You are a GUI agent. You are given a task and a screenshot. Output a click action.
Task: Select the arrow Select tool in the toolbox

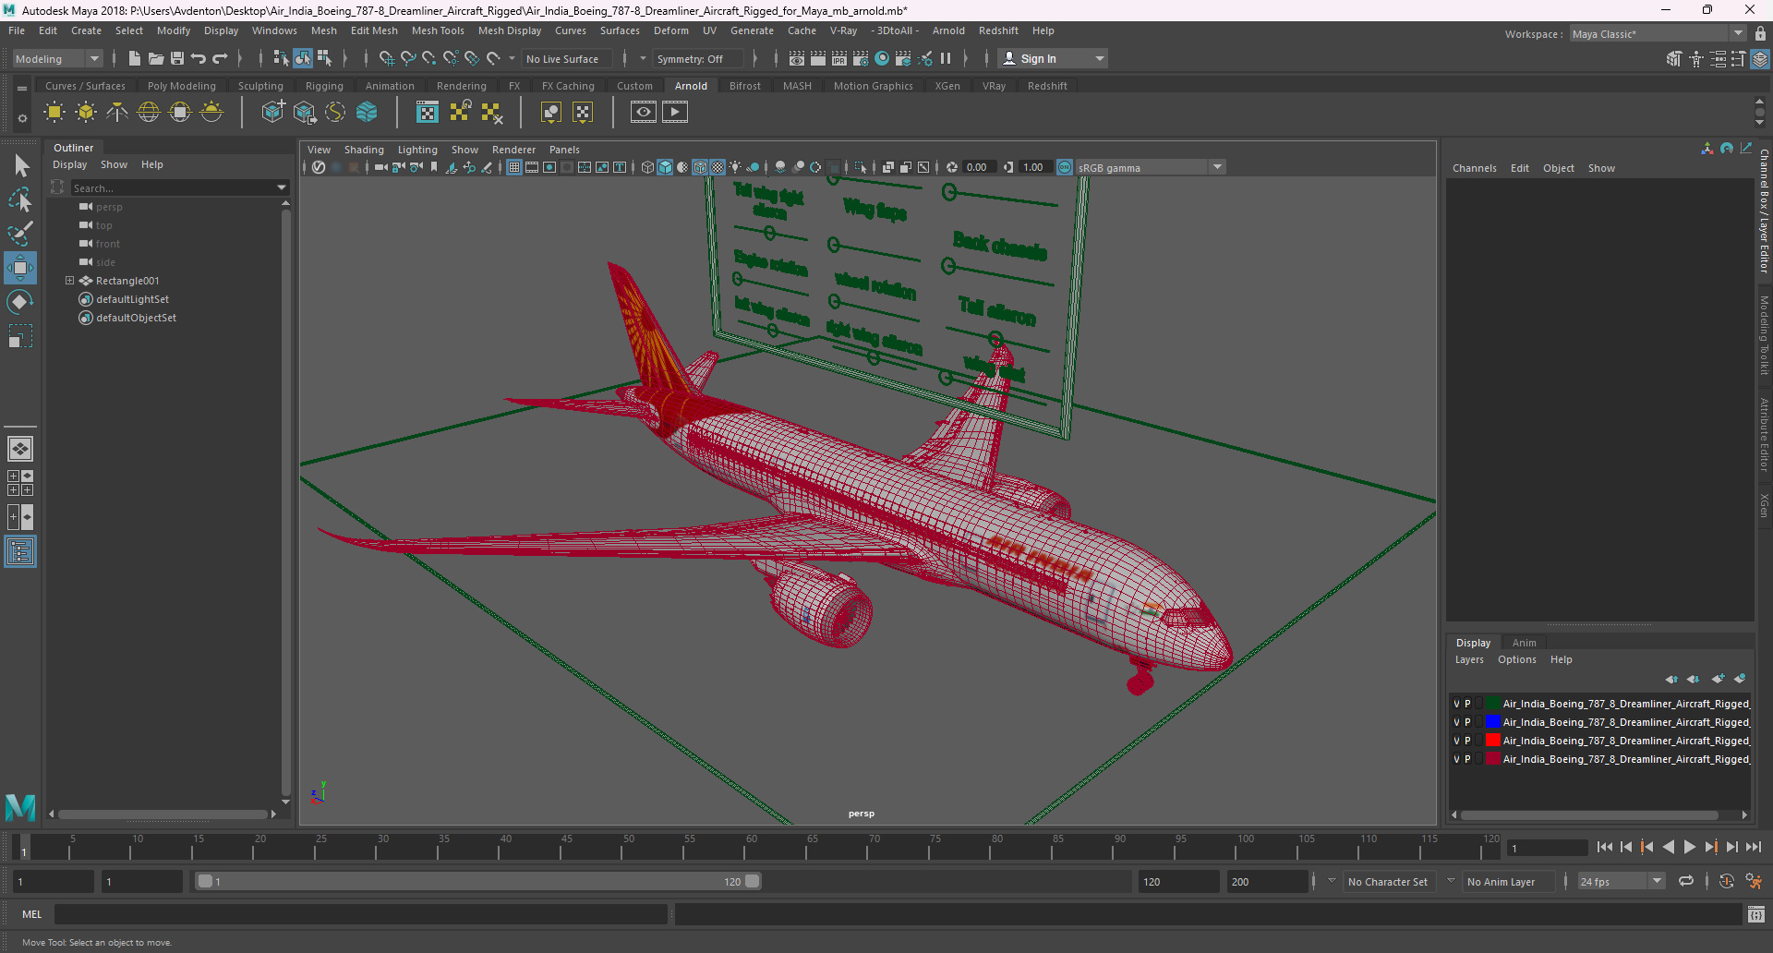click(20, 166)
